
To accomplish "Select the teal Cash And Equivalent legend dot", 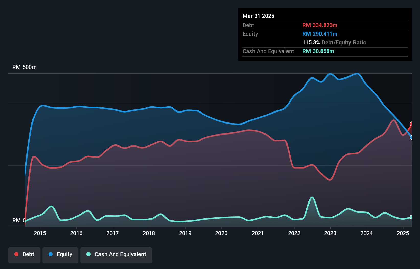I will click(x=88, y=254).
